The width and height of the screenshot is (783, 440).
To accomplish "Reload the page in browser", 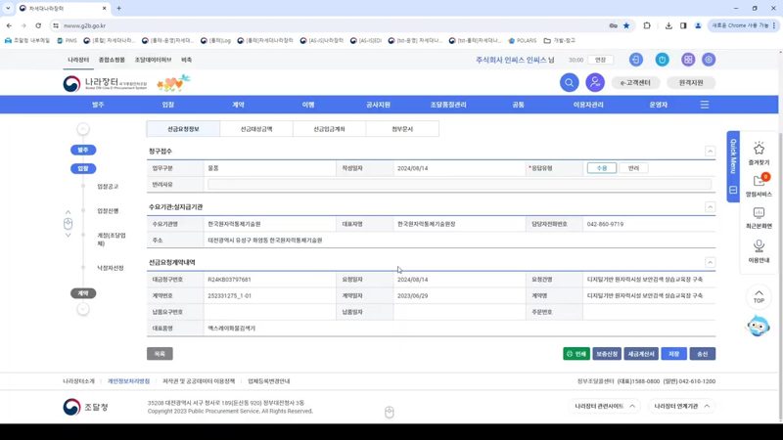I will click(38, 25).
